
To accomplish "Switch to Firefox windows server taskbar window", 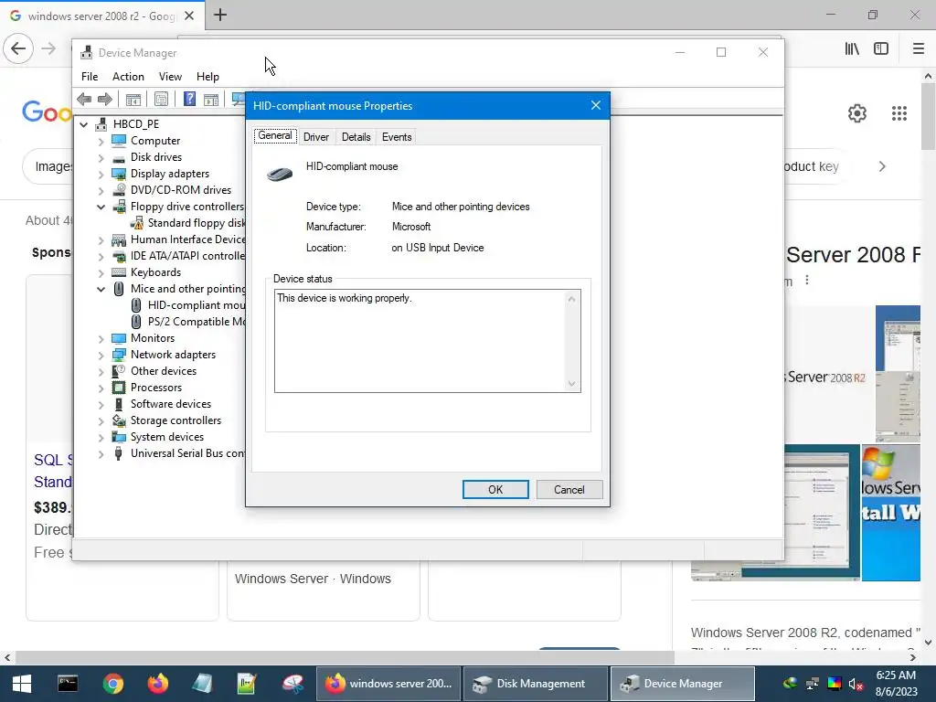I will click(388, 684).
